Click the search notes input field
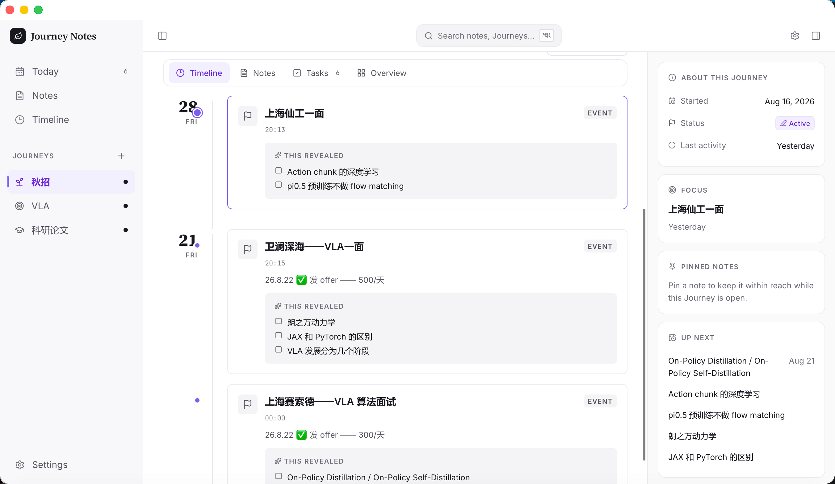Screen dimensions: 835x484 [489, 36]
